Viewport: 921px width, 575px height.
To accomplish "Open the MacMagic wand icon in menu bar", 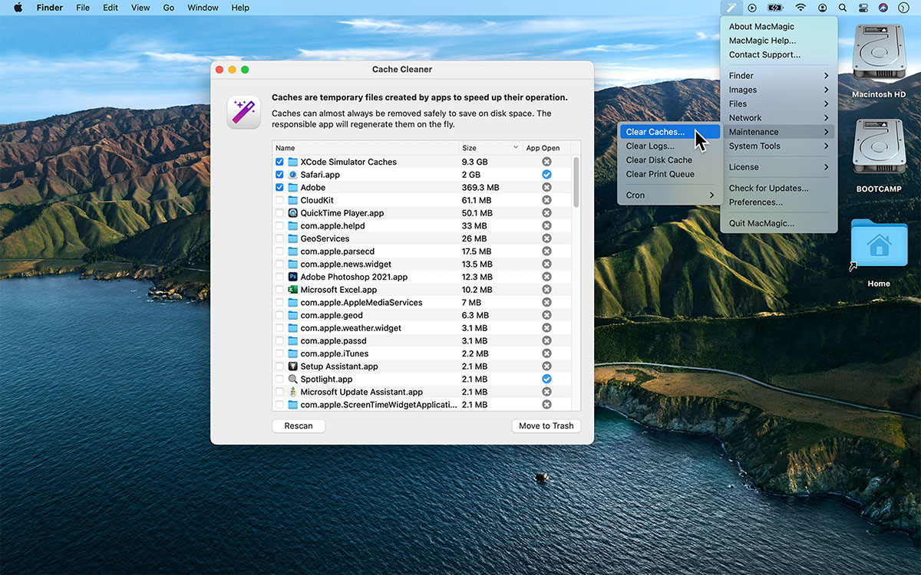I will tap(732, 8).
